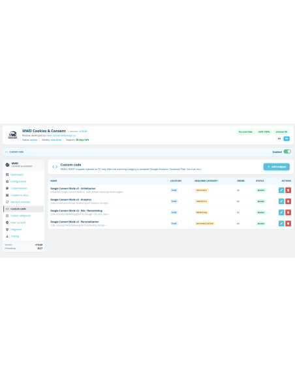The height and width of the screenshot is (382, 295).
Task: Click the NAME column header
Action: click(x=54, y=181)
